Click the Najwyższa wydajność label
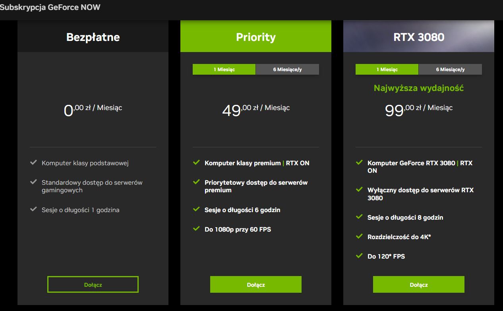503x311 pixels. point(419,88)
